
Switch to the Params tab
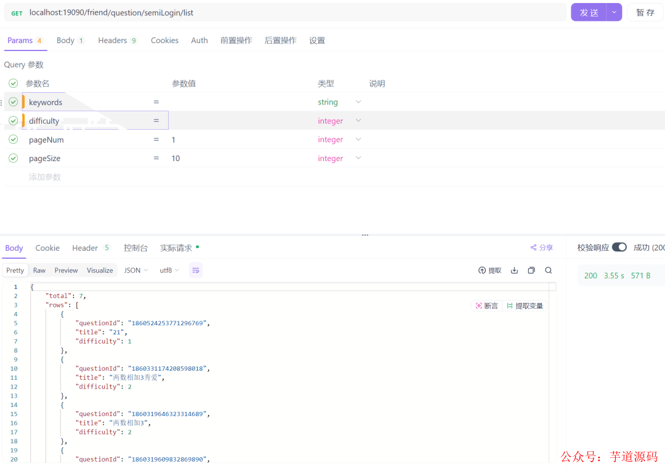25,41
